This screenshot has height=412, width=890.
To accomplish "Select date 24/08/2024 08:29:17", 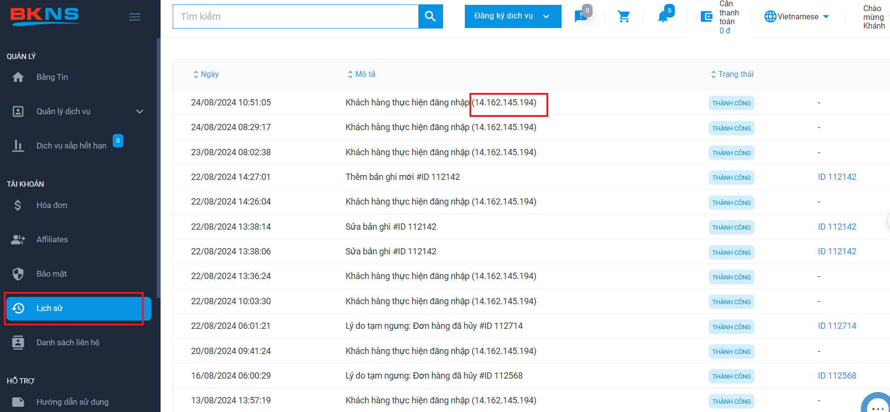I will point(231,127).
